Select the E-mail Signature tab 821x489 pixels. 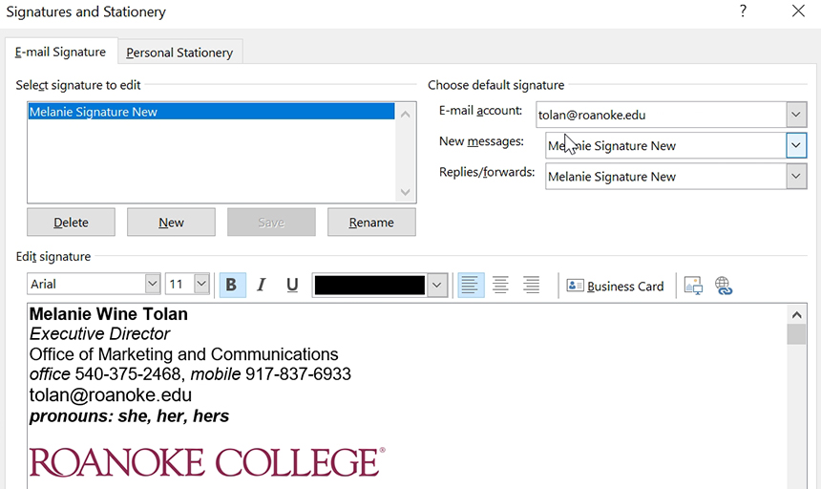tap(60, 52)
